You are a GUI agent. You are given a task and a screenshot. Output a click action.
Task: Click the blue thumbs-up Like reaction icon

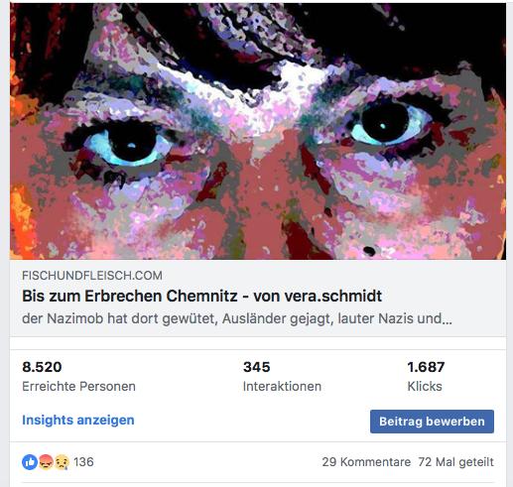30,462
